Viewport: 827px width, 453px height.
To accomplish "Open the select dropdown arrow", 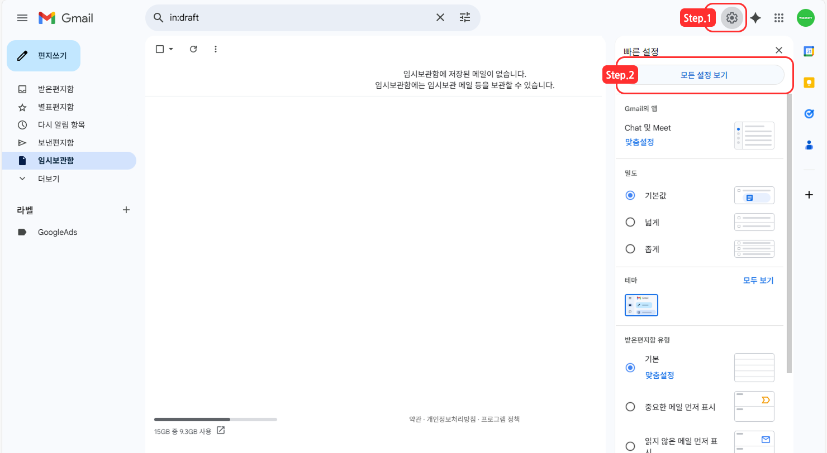I will [171, 49].
